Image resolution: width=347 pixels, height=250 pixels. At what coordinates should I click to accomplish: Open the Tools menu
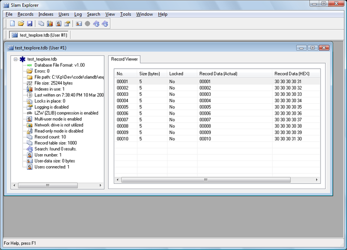[x=125, y=14]
